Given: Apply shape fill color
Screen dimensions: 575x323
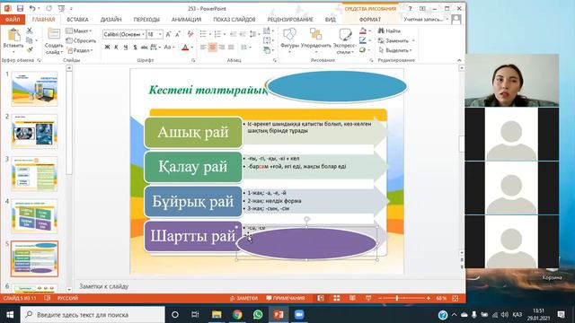Looking at the screenshot, I should tap(363, 31).
